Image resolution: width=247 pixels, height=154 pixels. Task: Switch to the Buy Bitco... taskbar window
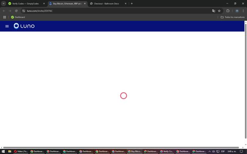coord(135,151)
